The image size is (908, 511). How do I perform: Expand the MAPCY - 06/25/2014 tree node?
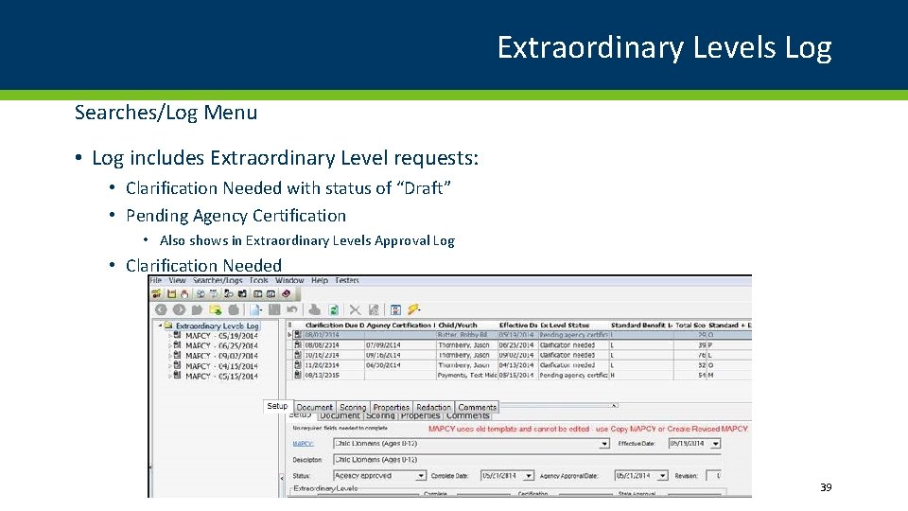click(x=169, y=345)
